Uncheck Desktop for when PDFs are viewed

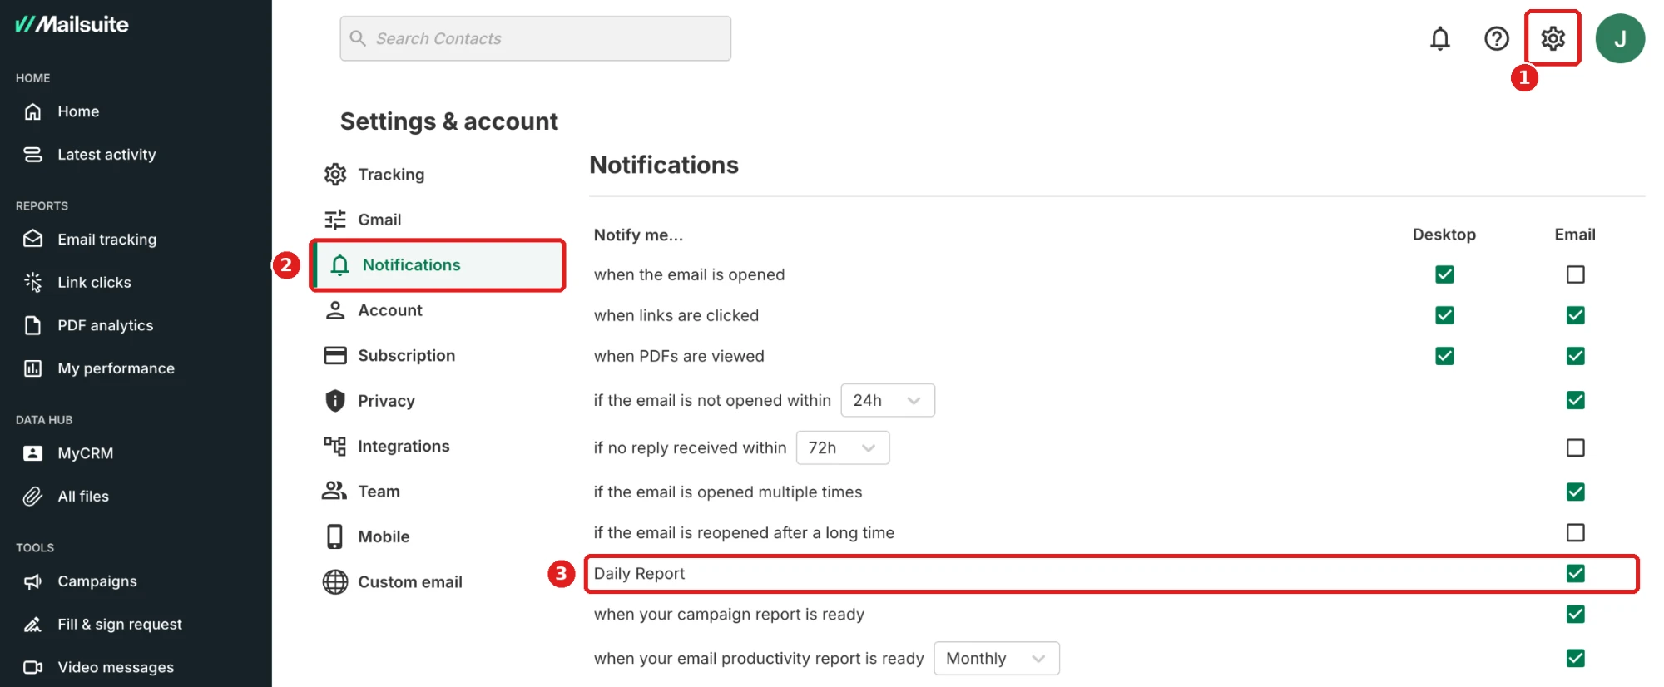point(1444,356)
